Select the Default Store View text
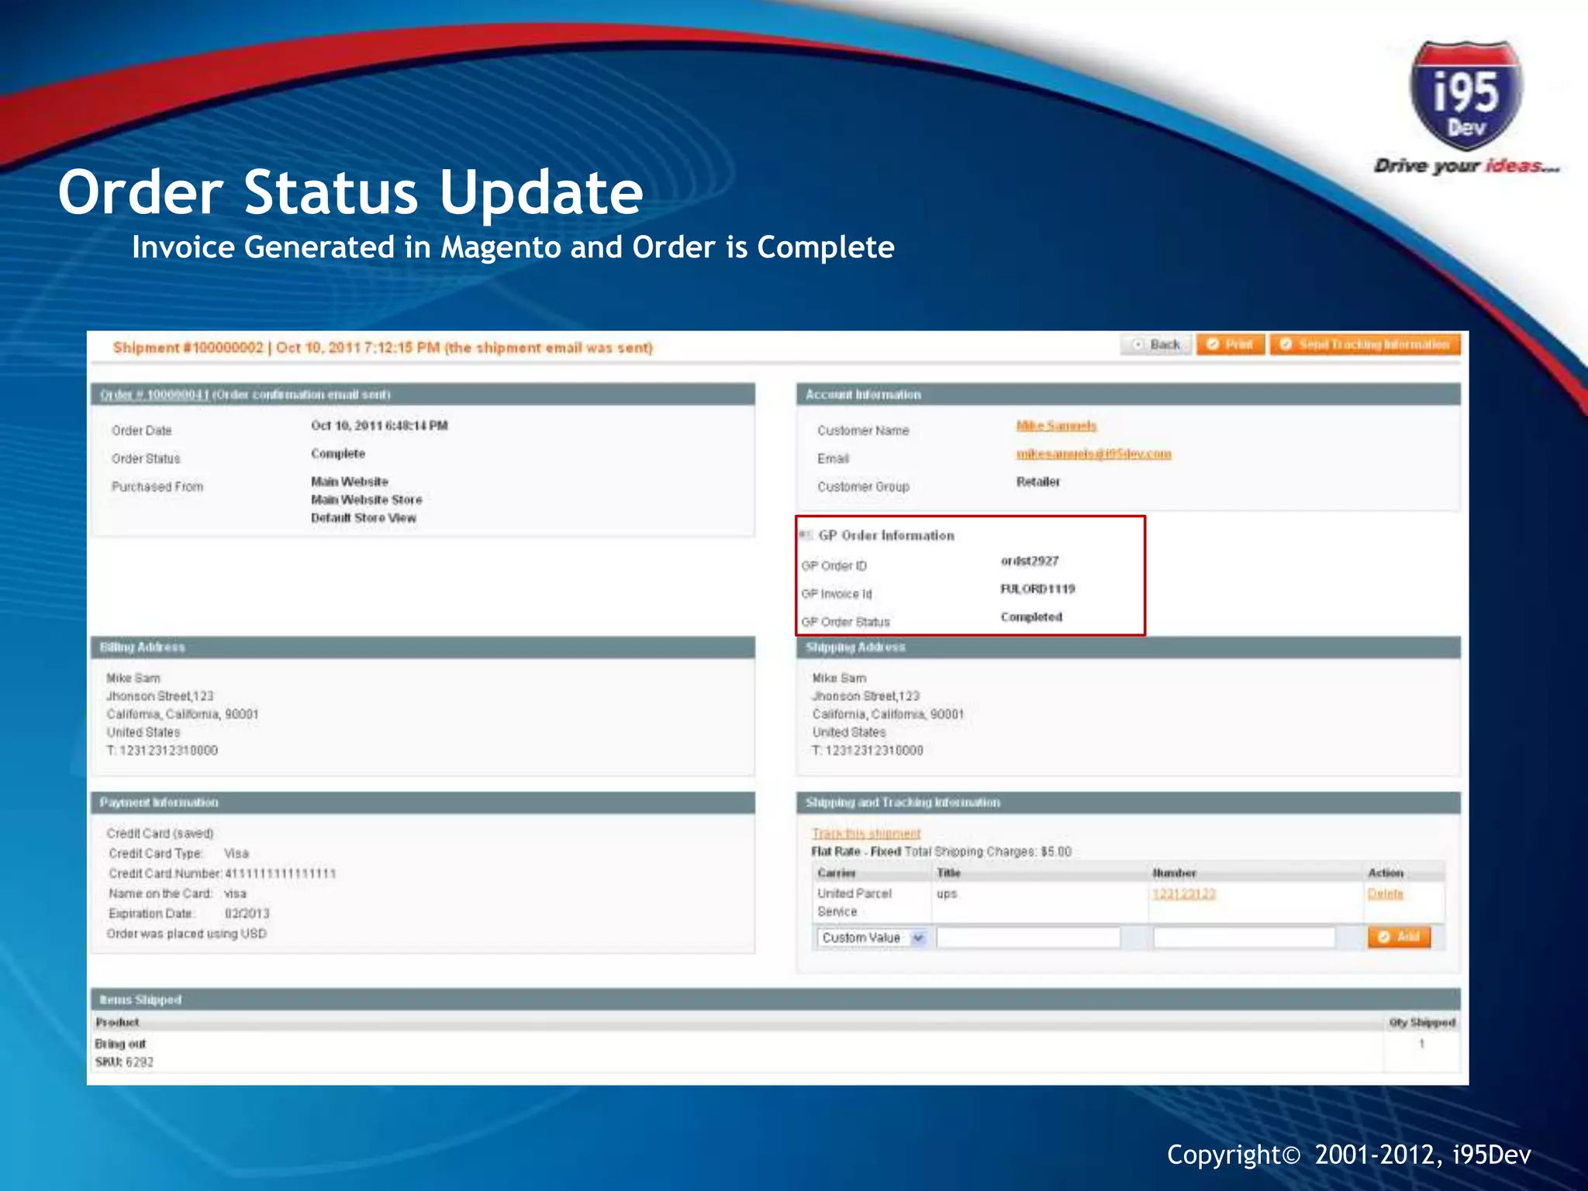Viewport: 1588px width, 1191px height. [x=364, y=518]
